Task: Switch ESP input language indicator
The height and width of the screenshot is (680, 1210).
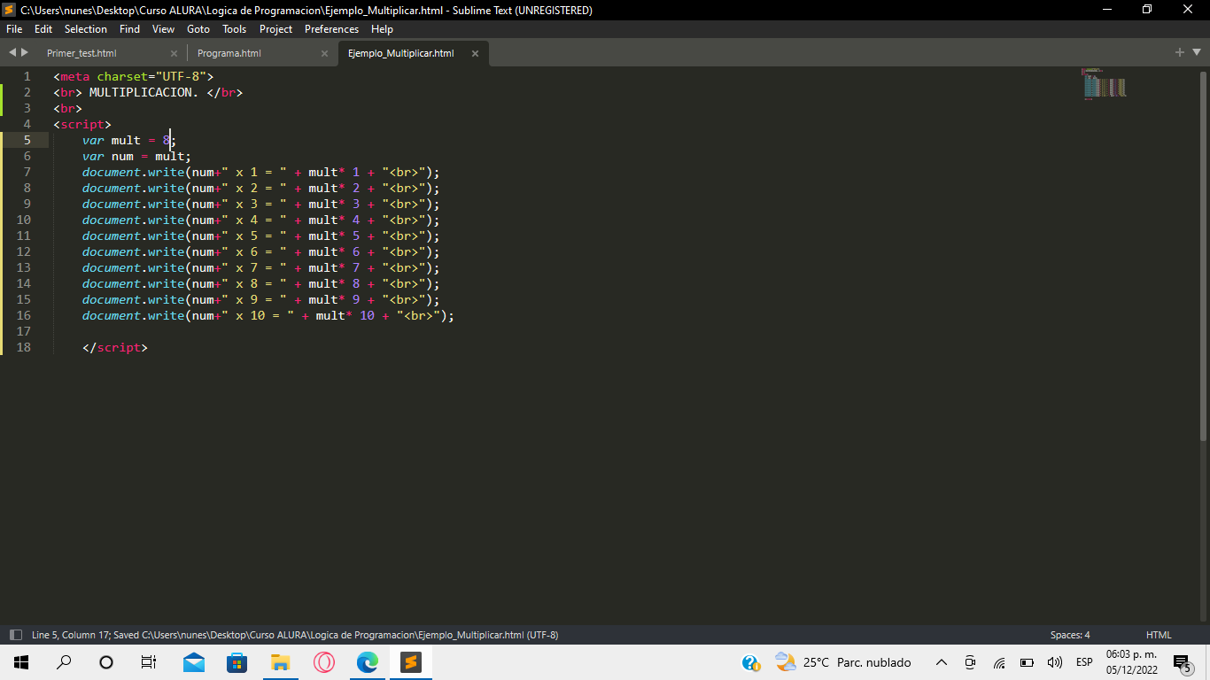Action: pos(1084,662)
